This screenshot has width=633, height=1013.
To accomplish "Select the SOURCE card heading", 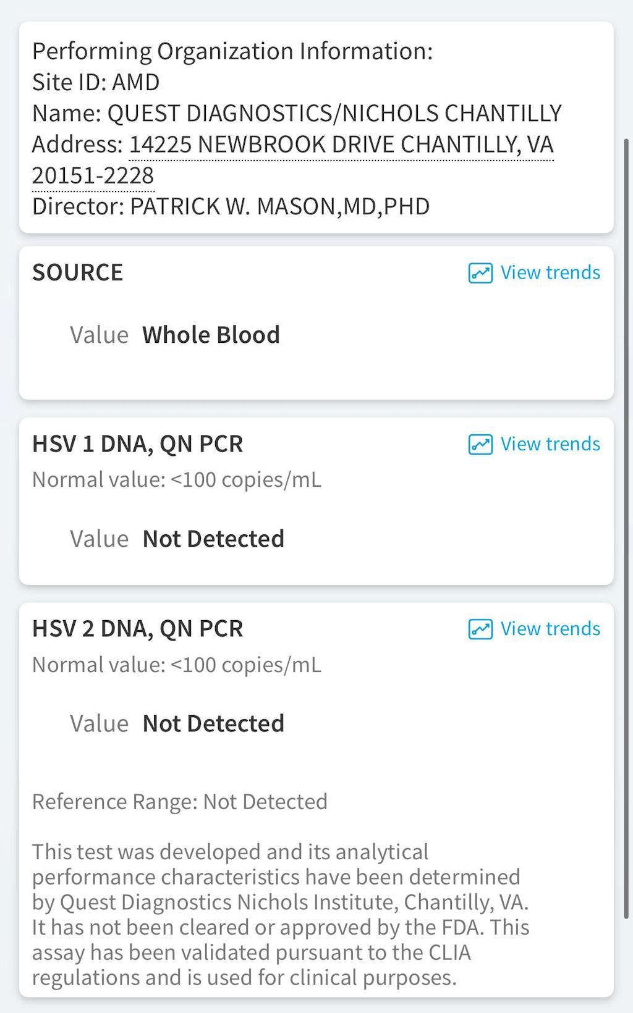I will pyautogui.click(x=78, y=273).
